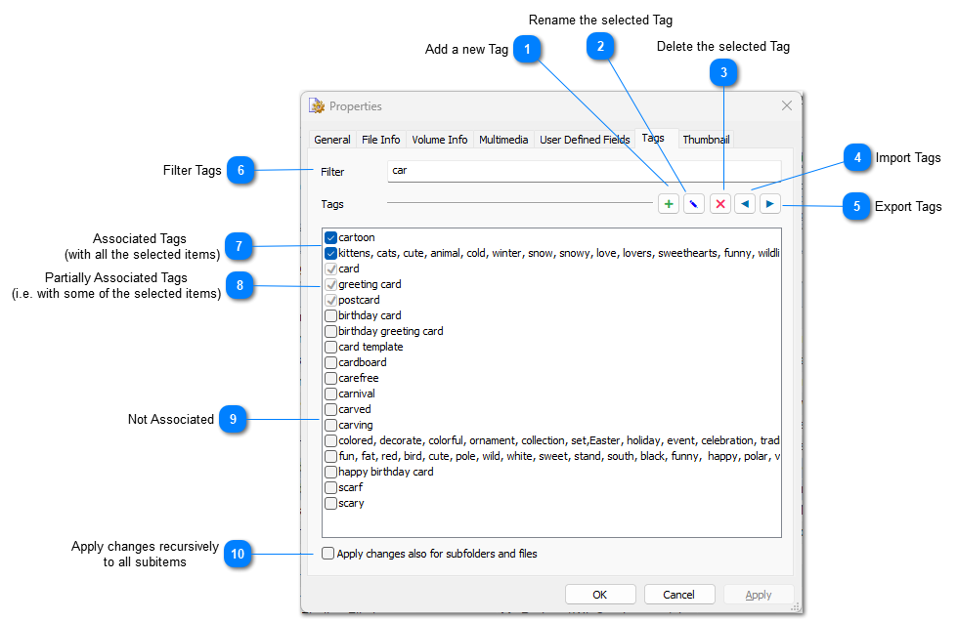This screenshot has width=958, height=622.
Task: Switch to the General tab
Action: tap(332, 140)
